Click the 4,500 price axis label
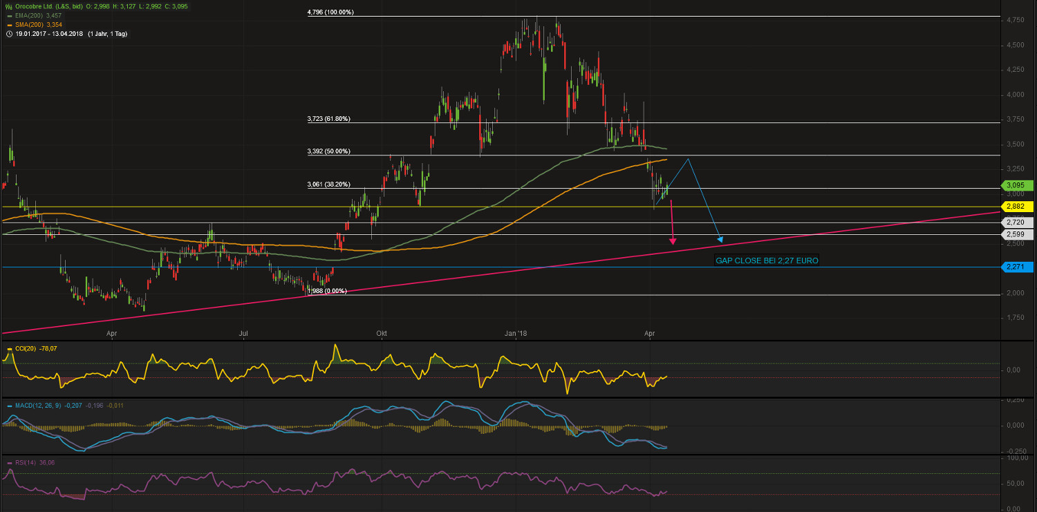Screen dimensions: 1037x512 (1016, 46)
